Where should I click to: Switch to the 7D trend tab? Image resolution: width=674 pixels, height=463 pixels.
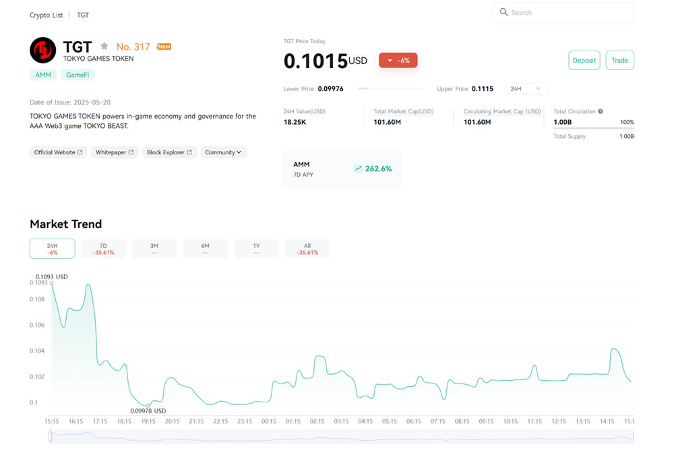tap(103, 249)
